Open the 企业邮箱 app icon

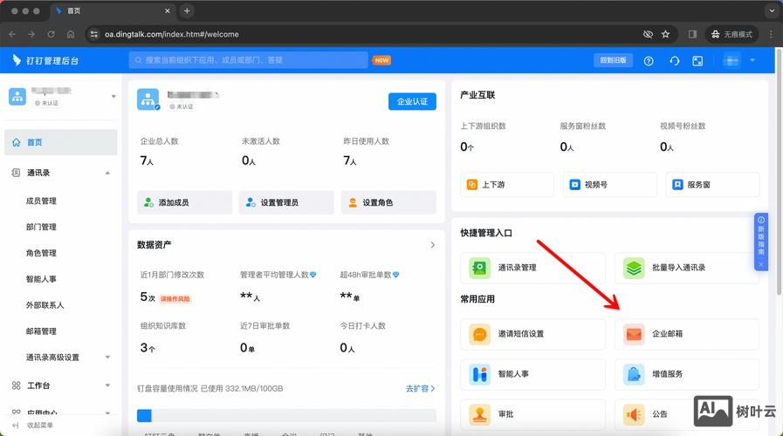[x=634, y=334]
